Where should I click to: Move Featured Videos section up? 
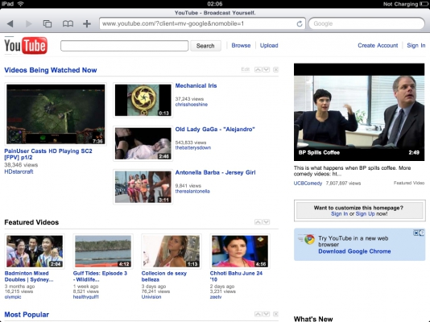(x=258, y=222)
